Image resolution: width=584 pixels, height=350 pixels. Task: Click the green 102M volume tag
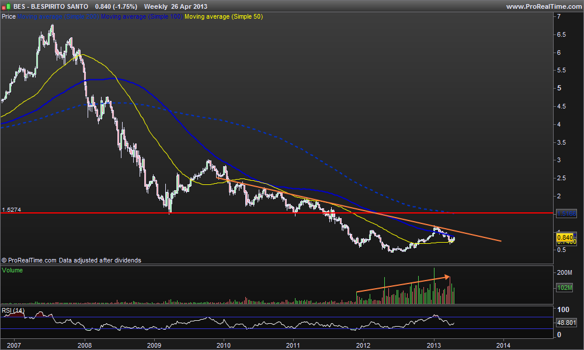tap(565, 288)
